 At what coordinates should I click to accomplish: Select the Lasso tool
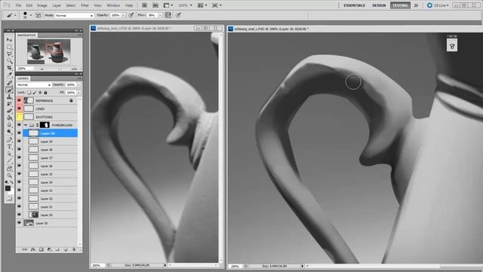tap(9, 54)
